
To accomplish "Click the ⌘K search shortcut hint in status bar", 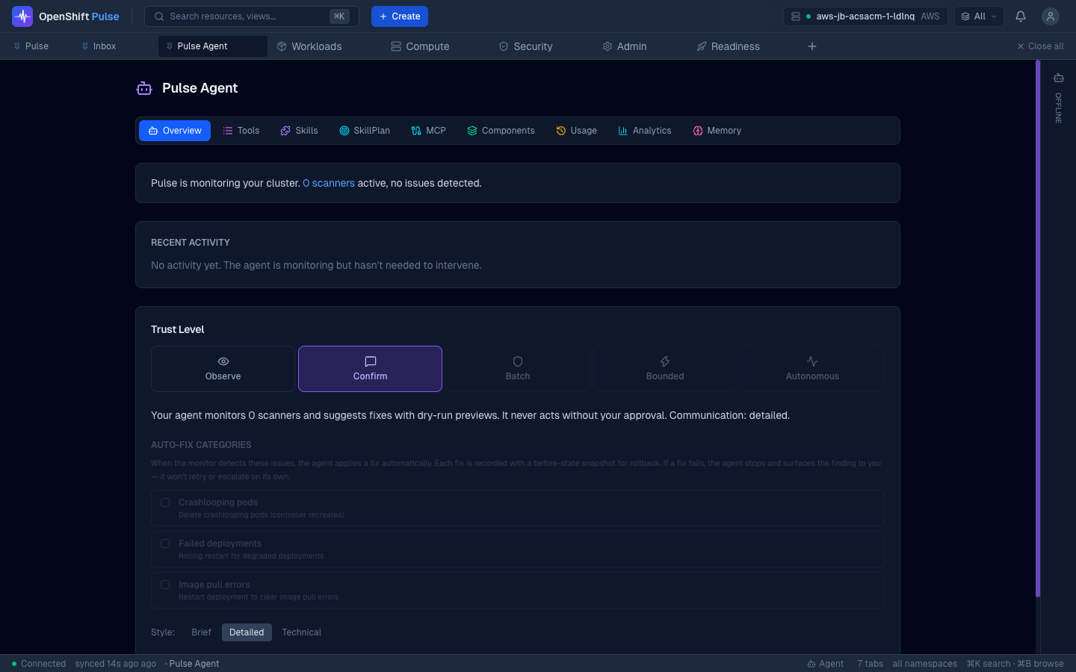I will (988, 664).
